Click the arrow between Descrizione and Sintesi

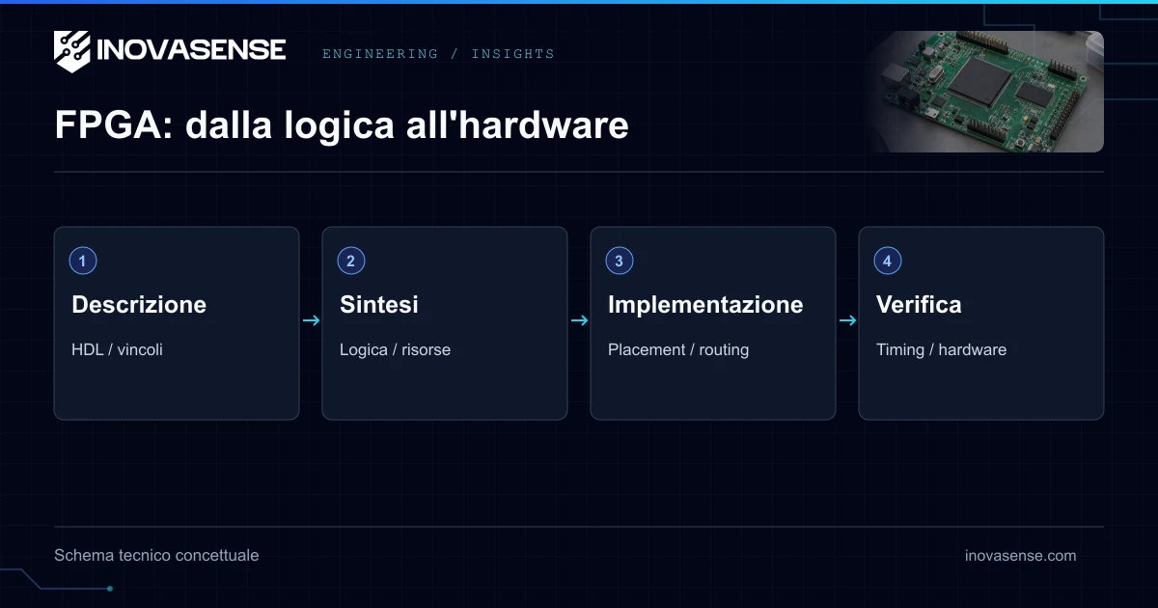click(311, 320)
